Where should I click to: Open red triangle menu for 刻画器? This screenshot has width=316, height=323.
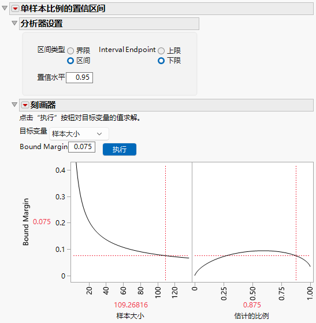(x=25, y=105)
